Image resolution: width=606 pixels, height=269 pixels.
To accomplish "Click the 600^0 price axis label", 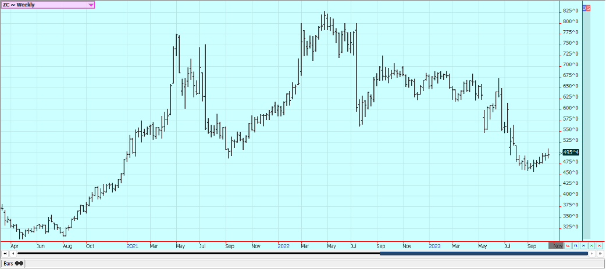I will [x=571, y=108].
